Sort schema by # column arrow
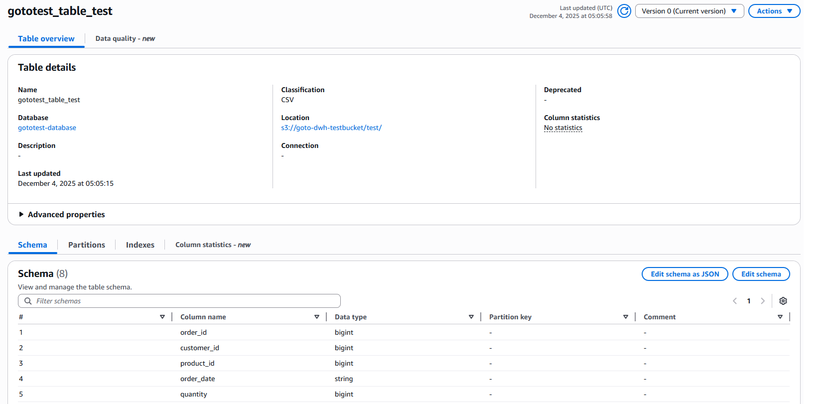 (162, 317)
